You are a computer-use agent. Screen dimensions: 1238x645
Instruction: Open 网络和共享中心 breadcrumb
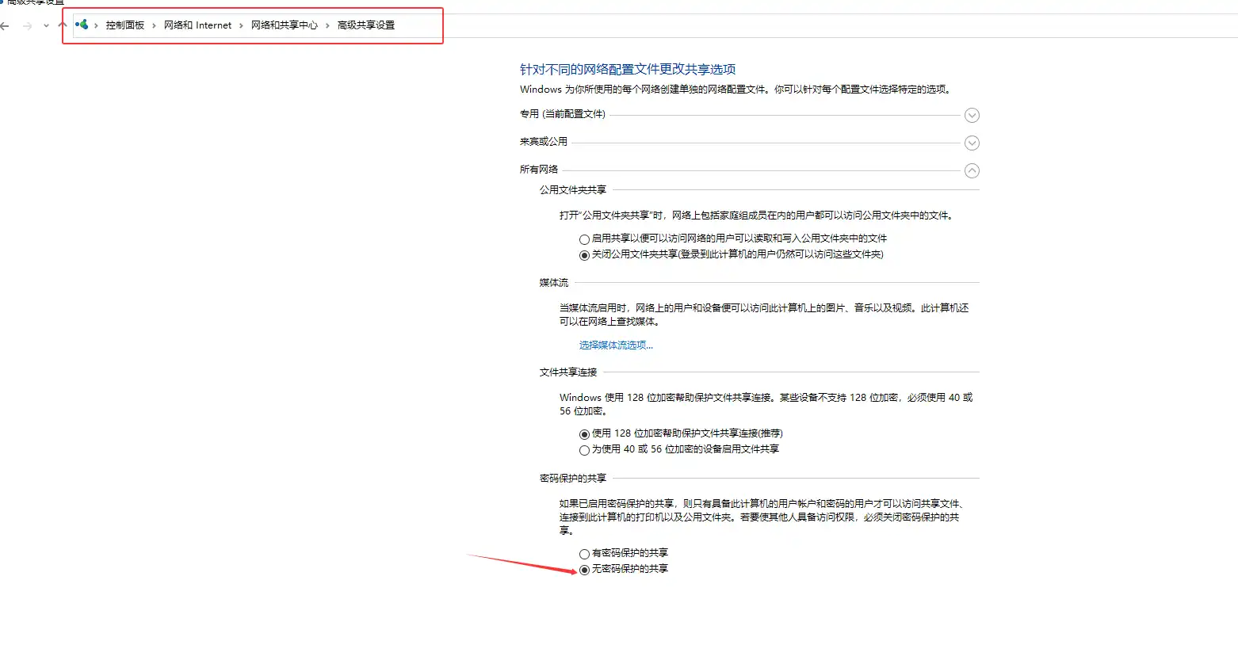coord(285,25)
